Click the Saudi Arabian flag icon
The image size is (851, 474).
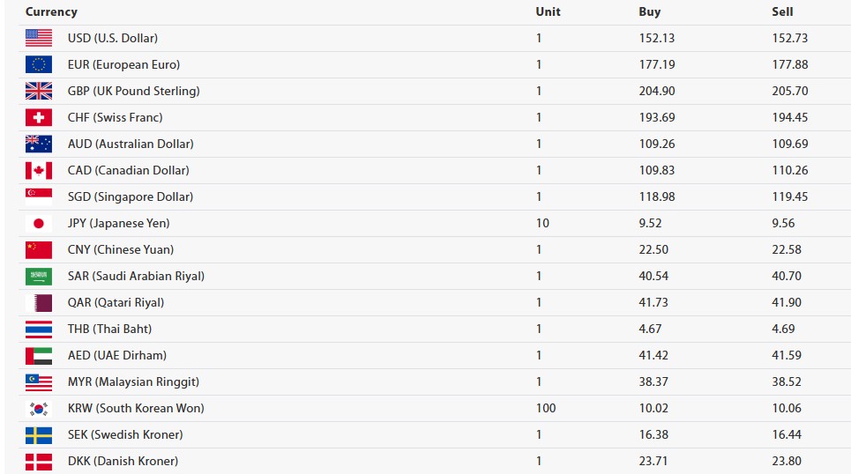39,276
